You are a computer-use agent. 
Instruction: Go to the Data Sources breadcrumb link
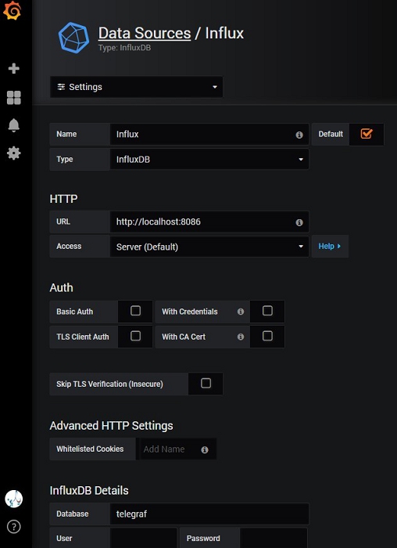145,33
